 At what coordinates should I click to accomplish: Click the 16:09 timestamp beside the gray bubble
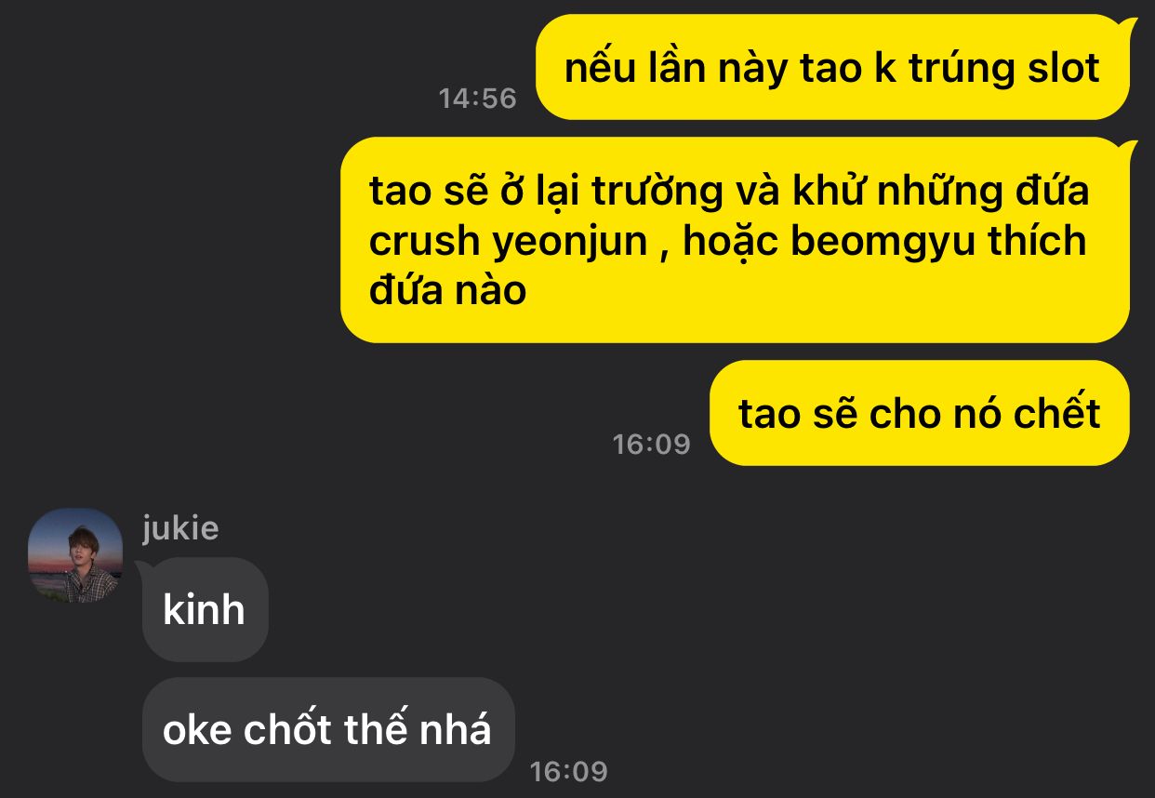click(568, 771)
